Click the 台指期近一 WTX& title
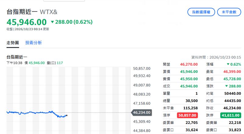Screen dimensions: 244x134 32,12
